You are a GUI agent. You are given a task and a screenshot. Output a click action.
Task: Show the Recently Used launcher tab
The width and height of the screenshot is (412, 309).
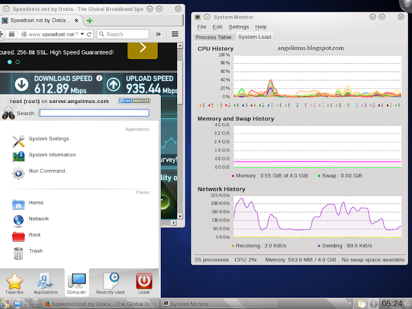[110, 283]
